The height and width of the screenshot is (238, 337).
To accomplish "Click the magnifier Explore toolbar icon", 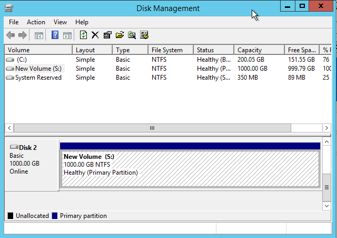I will (x=132, y=35).
